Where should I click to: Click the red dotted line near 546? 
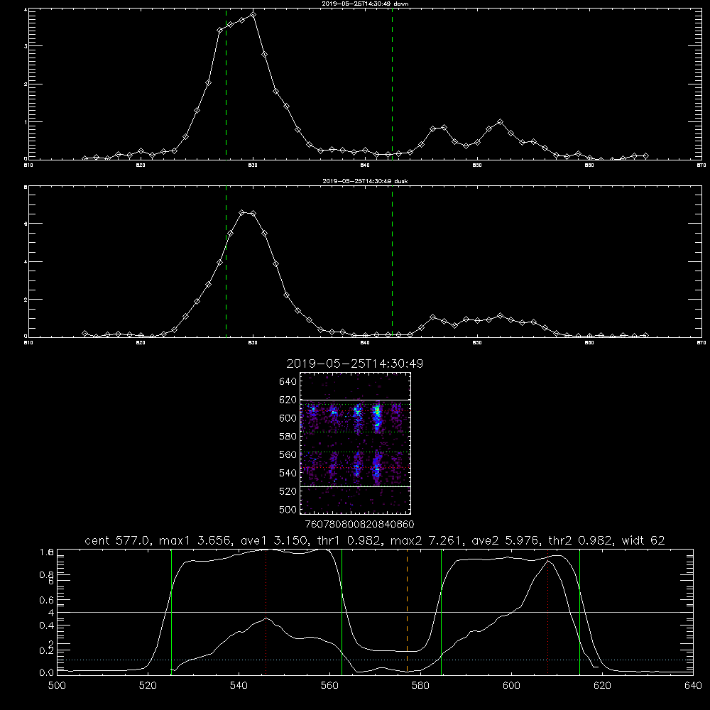pyautogui.click(x=266, y=612)
